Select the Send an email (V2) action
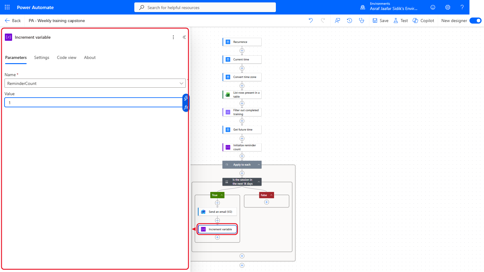Viewport: 484px width, 272px height. click(x=217, y=212)
